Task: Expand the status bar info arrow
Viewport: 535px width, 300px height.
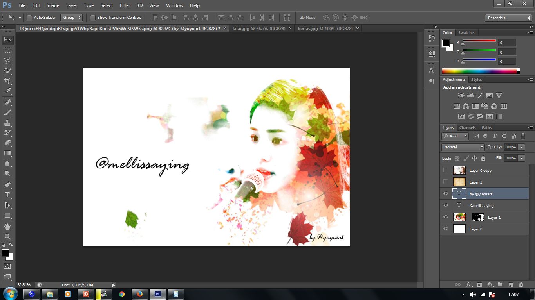Action: pos(114,285)
